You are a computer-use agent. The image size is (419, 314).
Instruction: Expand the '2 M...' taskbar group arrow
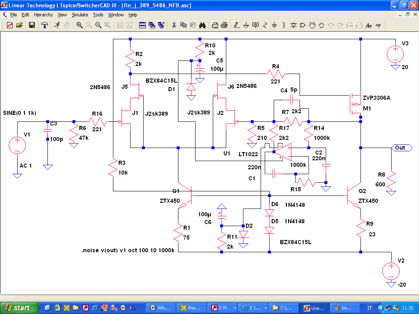235,308
